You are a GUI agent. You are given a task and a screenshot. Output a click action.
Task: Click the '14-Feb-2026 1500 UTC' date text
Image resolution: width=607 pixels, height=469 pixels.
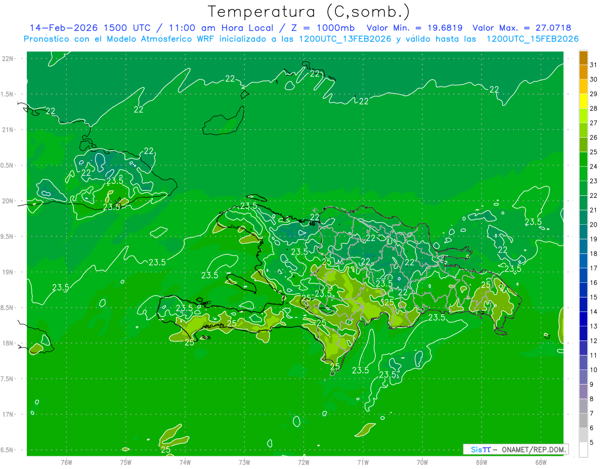click(x=90, y=28)
